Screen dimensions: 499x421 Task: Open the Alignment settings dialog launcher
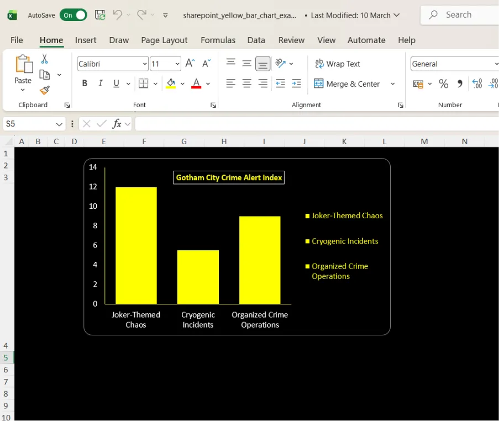click(x=400, y=105)
